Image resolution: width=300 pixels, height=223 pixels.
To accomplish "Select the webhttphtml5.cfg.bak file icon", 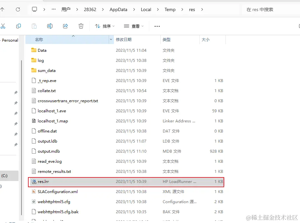I will (34, 212).
